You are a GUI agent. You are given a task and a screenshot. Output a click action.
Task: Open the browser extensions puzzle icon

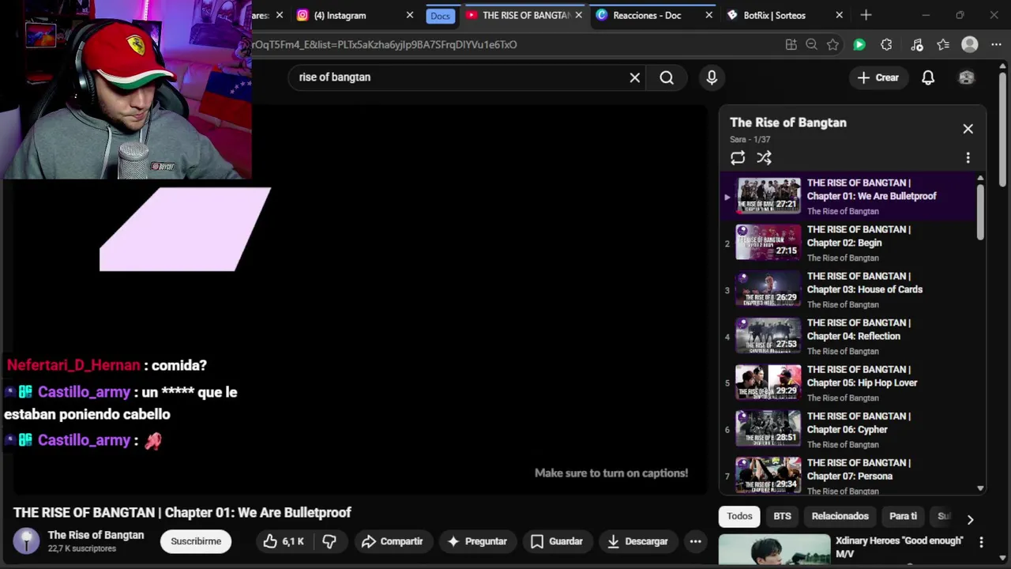(x=886, y=45)
